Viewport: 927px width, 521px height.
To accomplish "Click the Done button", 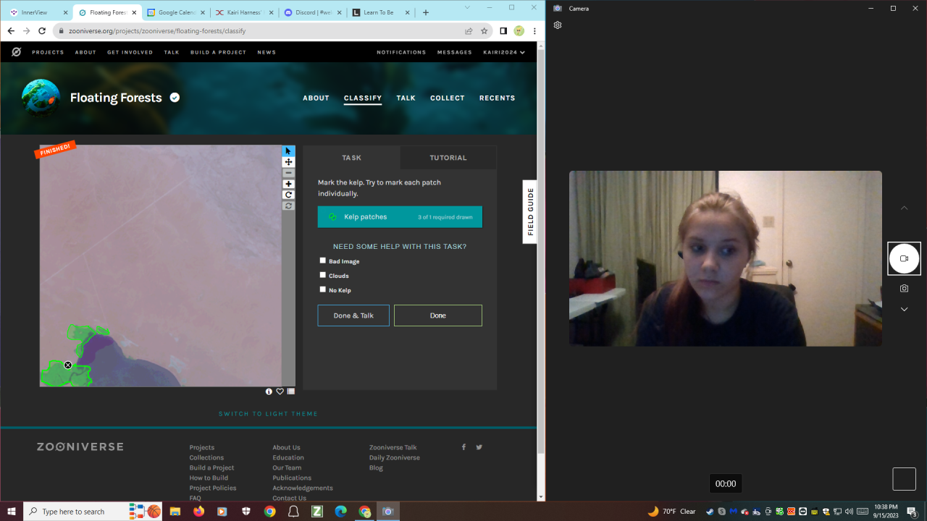I will click(437, 315).
